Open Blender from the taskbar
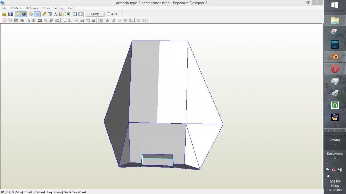This screenshot has width=346, height=194. (335, 57)
